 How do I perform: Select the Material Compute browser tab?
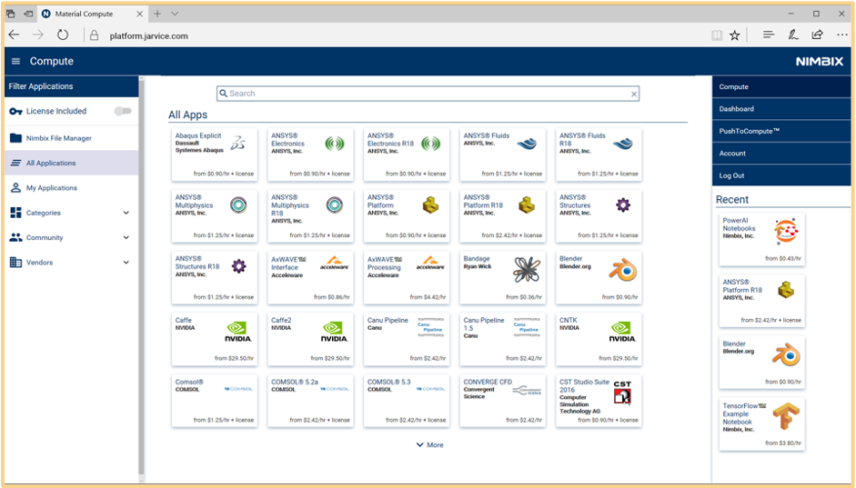click(x=92, y=14)
